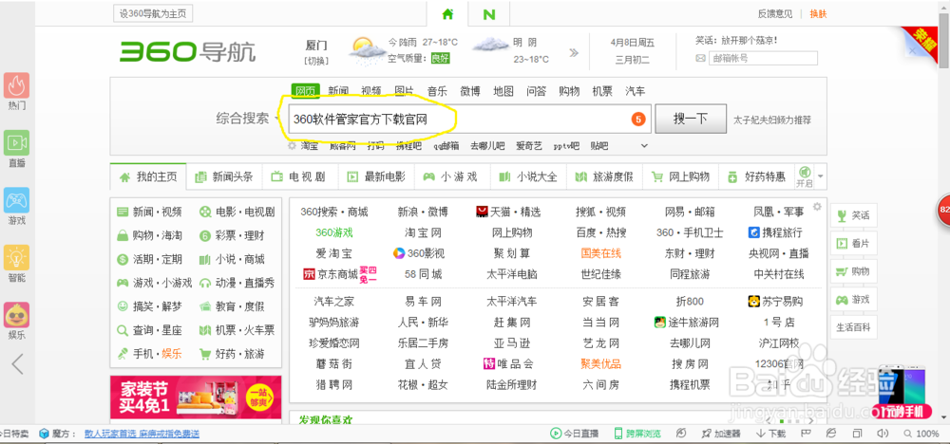Image resolution: width=950 pixels, height=444 pixels.
Task: Focus the 邮箱帐号 email input field
Action: (x=763, y=59)
